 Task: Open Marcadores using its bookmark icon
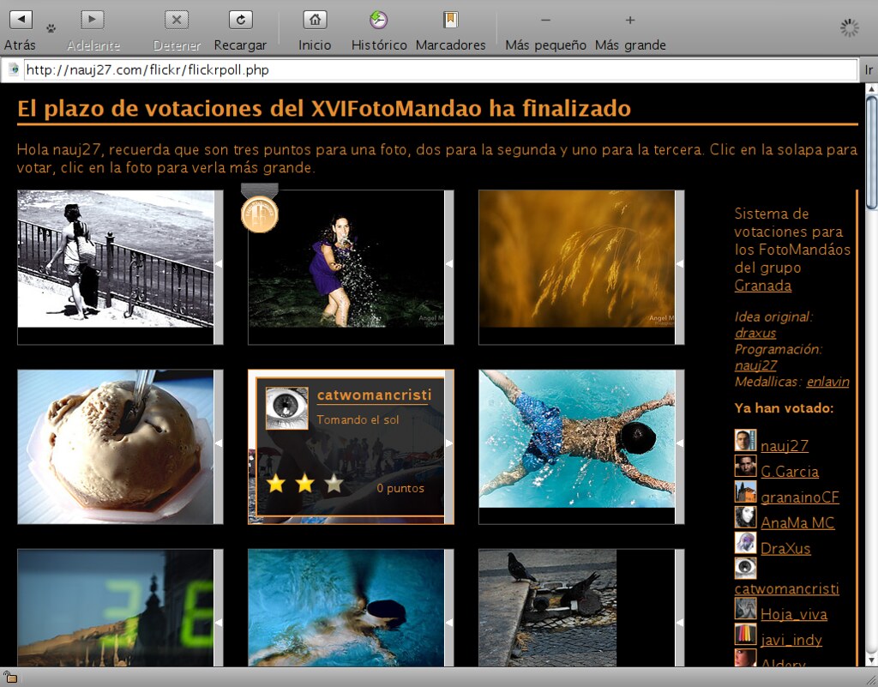coord(450,18)
